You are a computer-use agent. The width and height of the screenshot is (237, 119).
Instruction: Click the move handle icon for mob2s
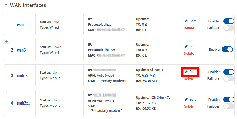coord(7,92)
